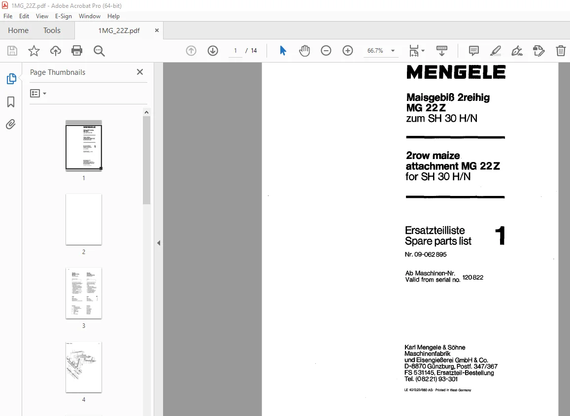The image size is (570, 416).
Task: Click the Save file icon
Action: (12, 51)
